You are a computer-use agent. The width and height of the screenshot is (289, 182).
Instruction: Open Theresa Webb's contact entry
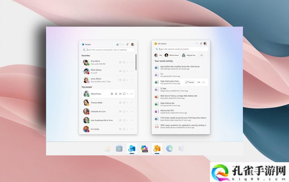[108, 102]
